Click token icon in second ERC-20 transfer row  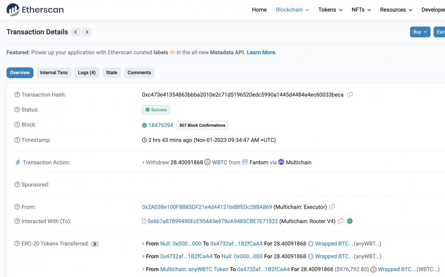coord(311,257)
